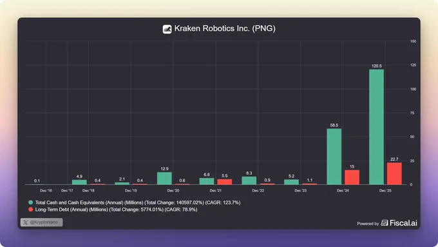Click the 12.9 value label

(x=164, y=169)
